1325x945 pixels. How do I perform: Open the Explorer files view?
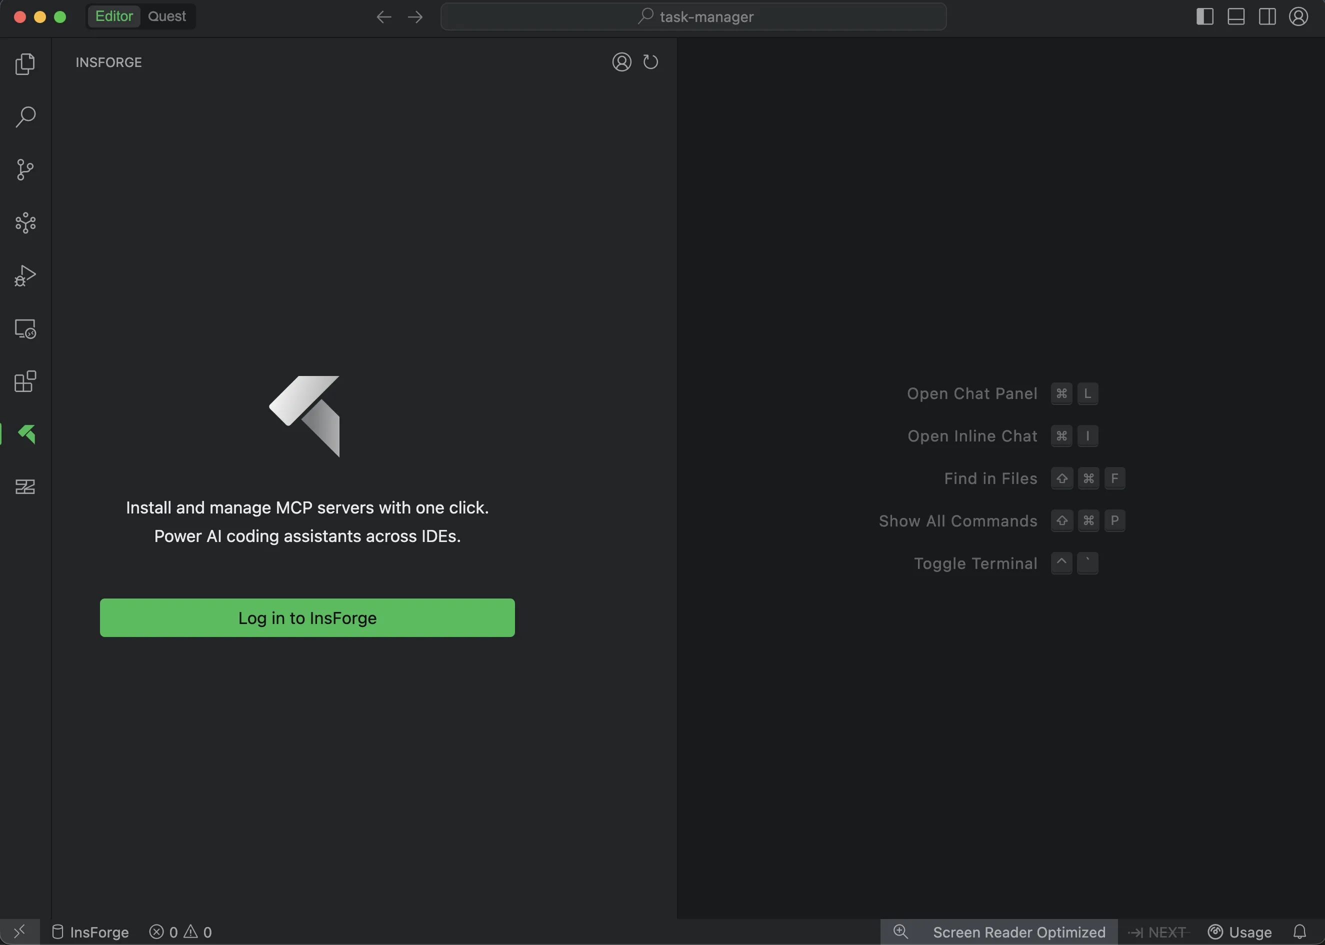[x=25, y=64]
